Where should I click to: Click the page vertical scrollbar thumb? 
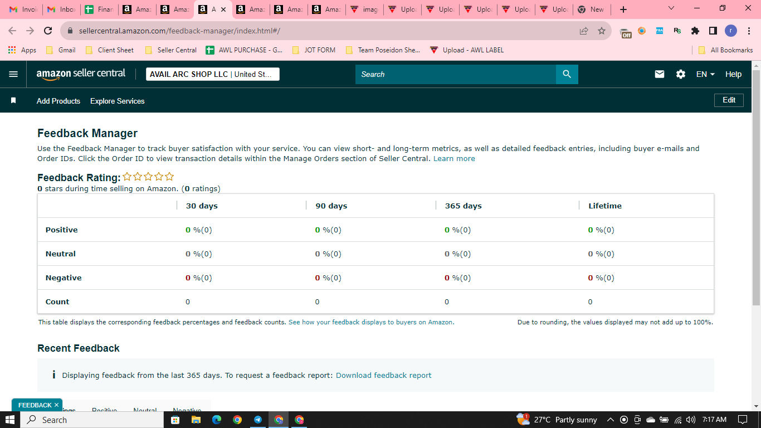pyautogui.click(x=756, y=187)
